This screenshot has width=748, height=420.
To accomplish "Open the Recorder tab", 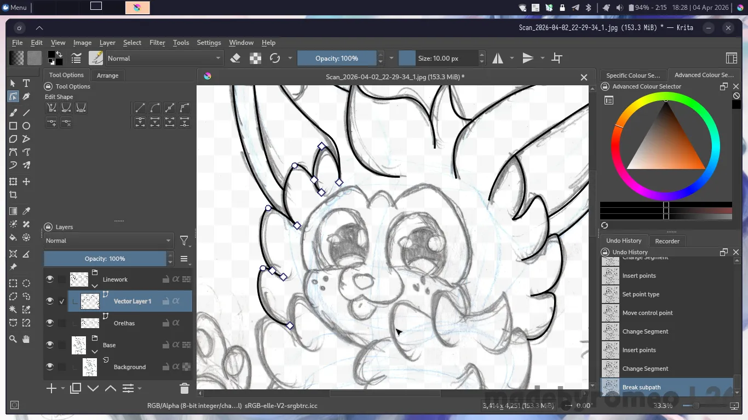I will [667, 241].
